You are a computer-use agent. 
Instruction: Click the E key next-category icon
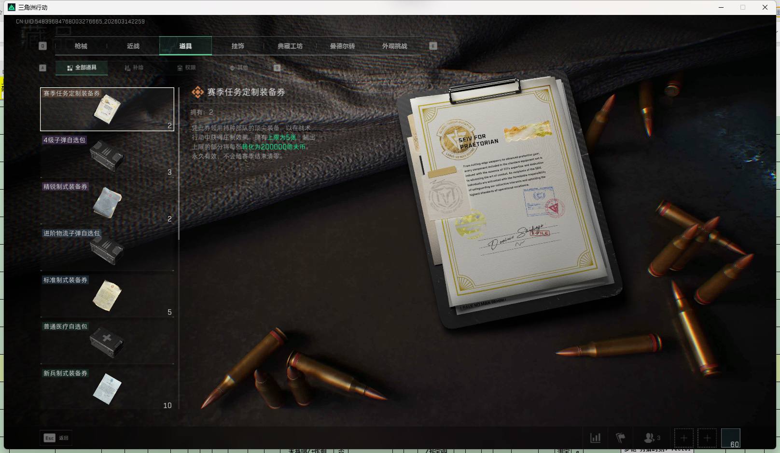coord(433,46)
